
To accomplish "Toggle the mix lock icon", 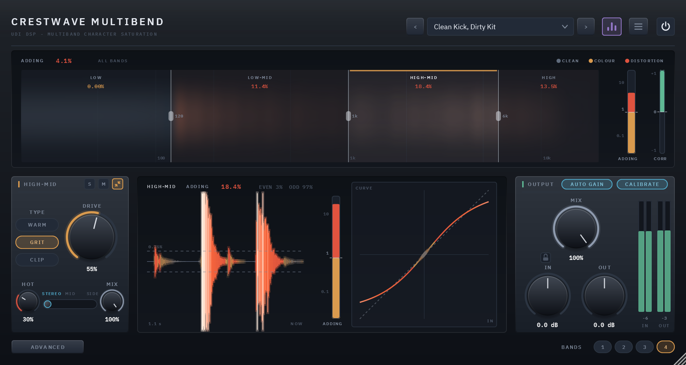I will (545, 258).
